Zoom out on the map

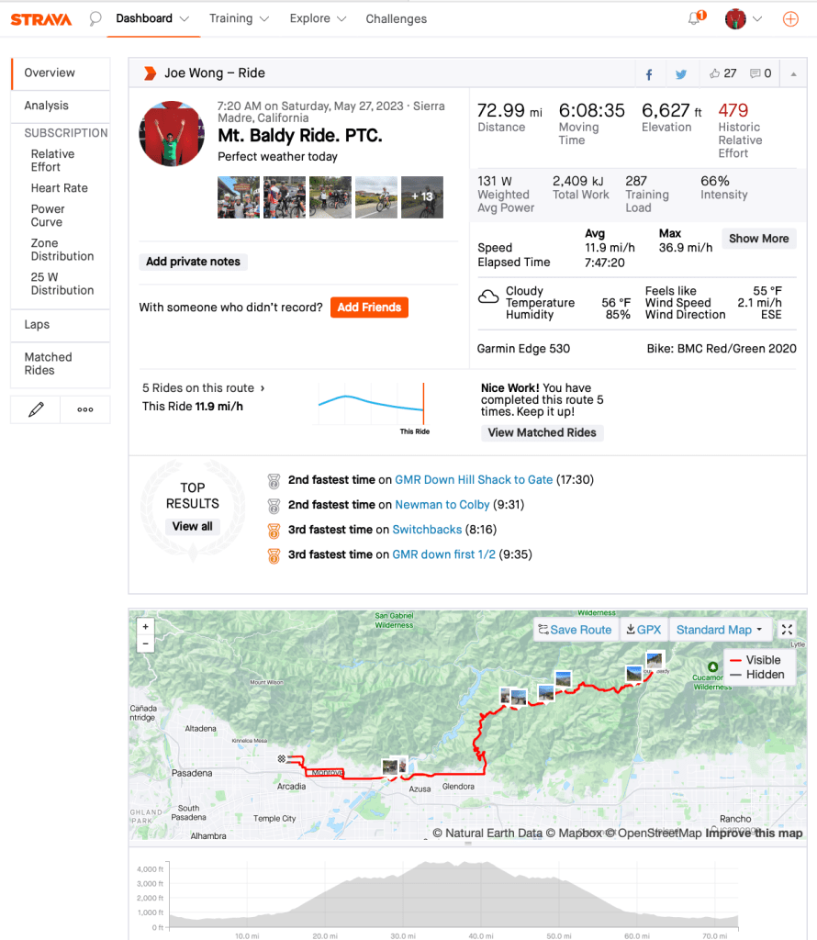pos(145,643)
